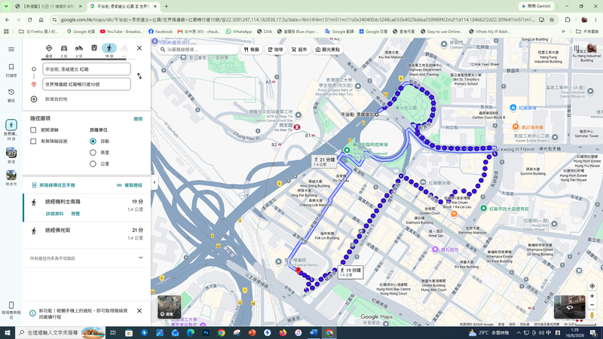Click the add destination plus icon
This screenshot has width=603, height=339.
click(x=34, y=99)
